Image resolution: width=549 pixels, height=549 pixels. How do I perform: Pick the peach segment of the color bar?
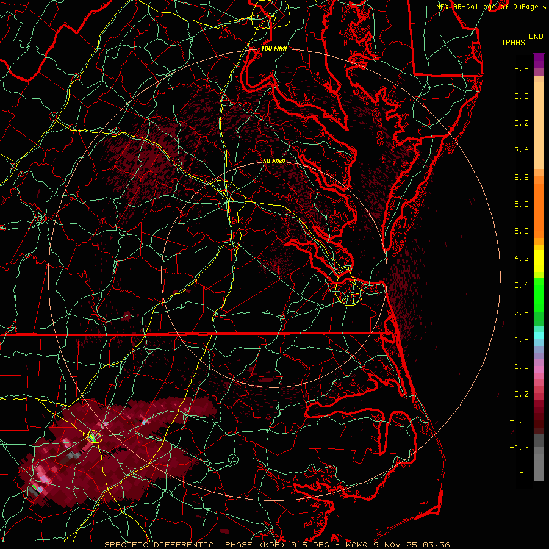coord(539,125)
